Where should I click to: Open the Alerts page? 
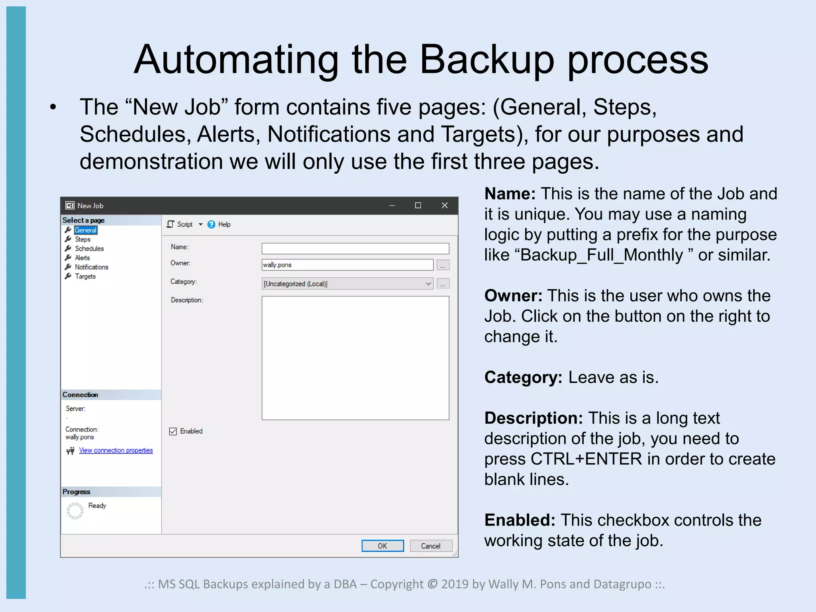pyautogui.click(x=82, y=258)
